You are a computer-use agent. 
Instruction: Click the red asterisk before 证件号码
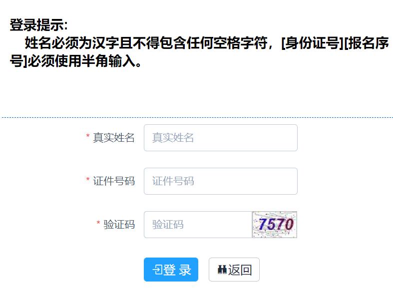(88, 180)
